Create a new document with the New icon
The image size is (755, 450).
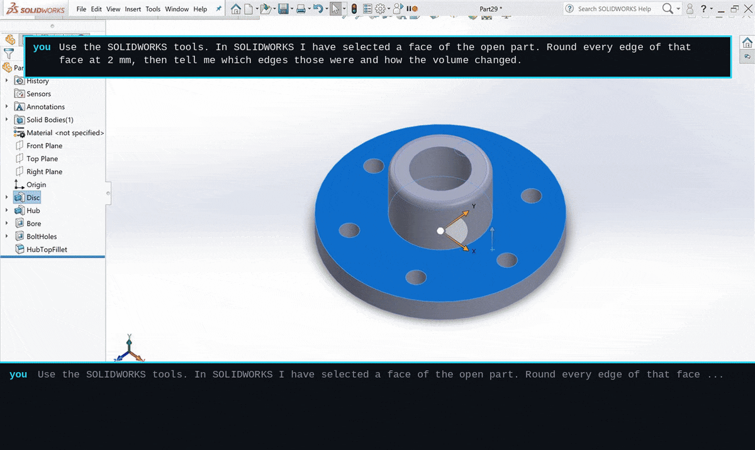coord(249,9)
